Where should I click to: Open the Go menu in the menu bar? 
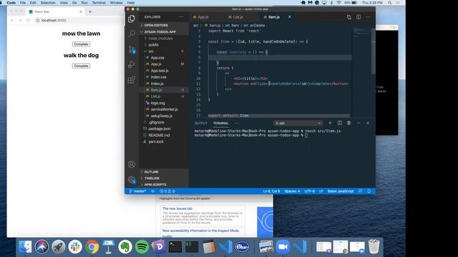pos(74,3)
